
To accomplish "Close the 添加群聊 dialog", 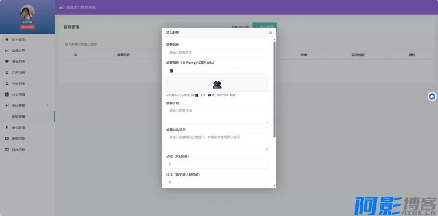I will [x=270, y=33].
